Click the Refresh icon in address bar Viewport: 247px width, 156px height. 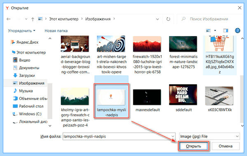[168, 19]
